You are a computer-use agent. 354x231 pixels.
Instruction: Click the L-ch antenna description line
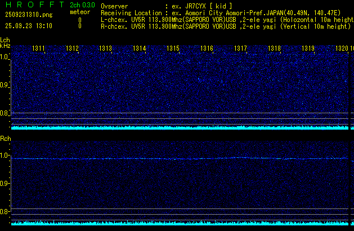225,19
